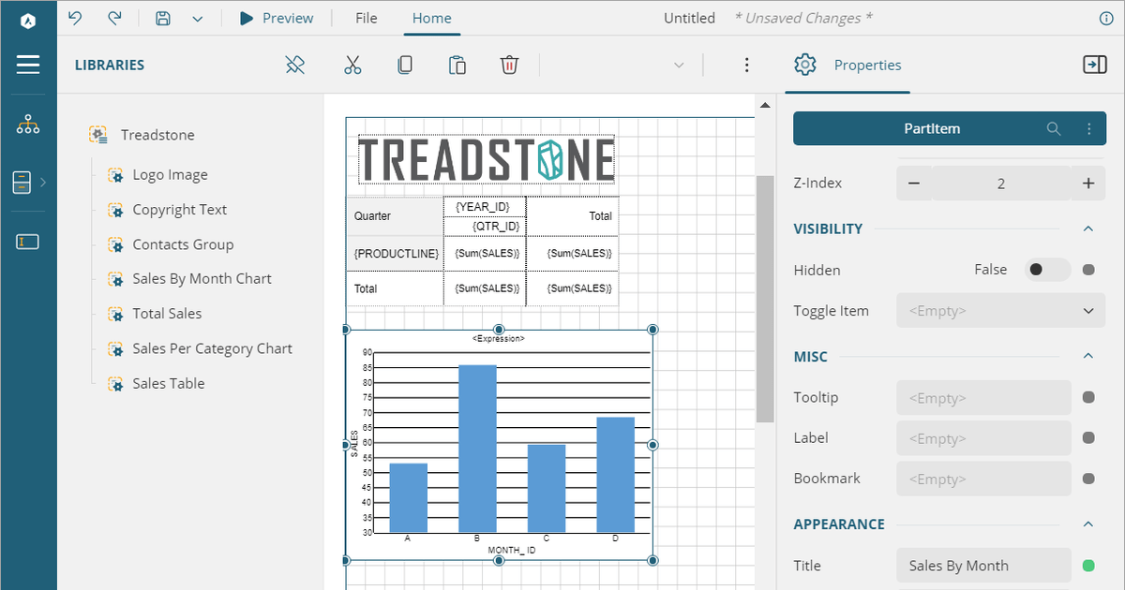Select Sales By Month Chart library item

point(202,279)
